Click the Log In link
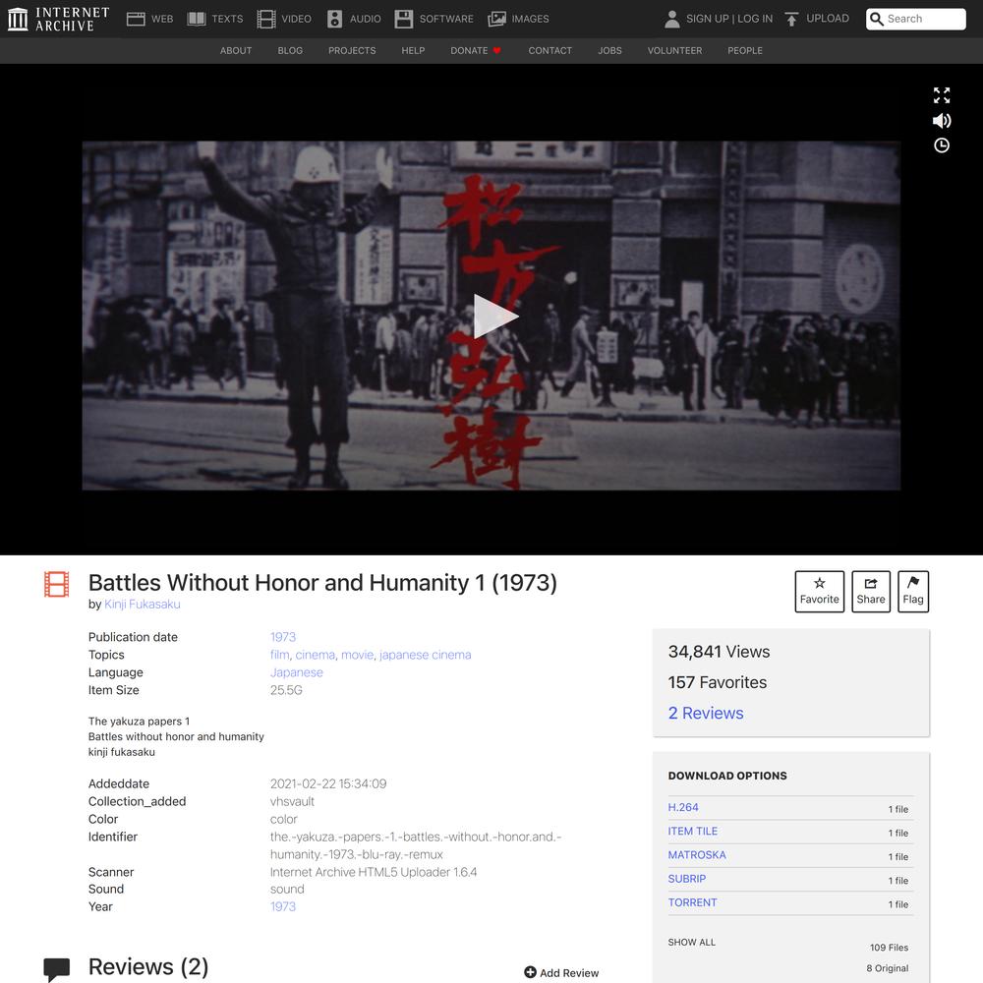The height and width of the screenshot is (983, 983). pos(755,19)
